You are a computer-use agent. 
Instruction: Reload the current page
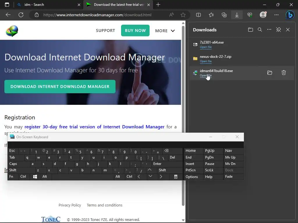[x=21, y=15]
